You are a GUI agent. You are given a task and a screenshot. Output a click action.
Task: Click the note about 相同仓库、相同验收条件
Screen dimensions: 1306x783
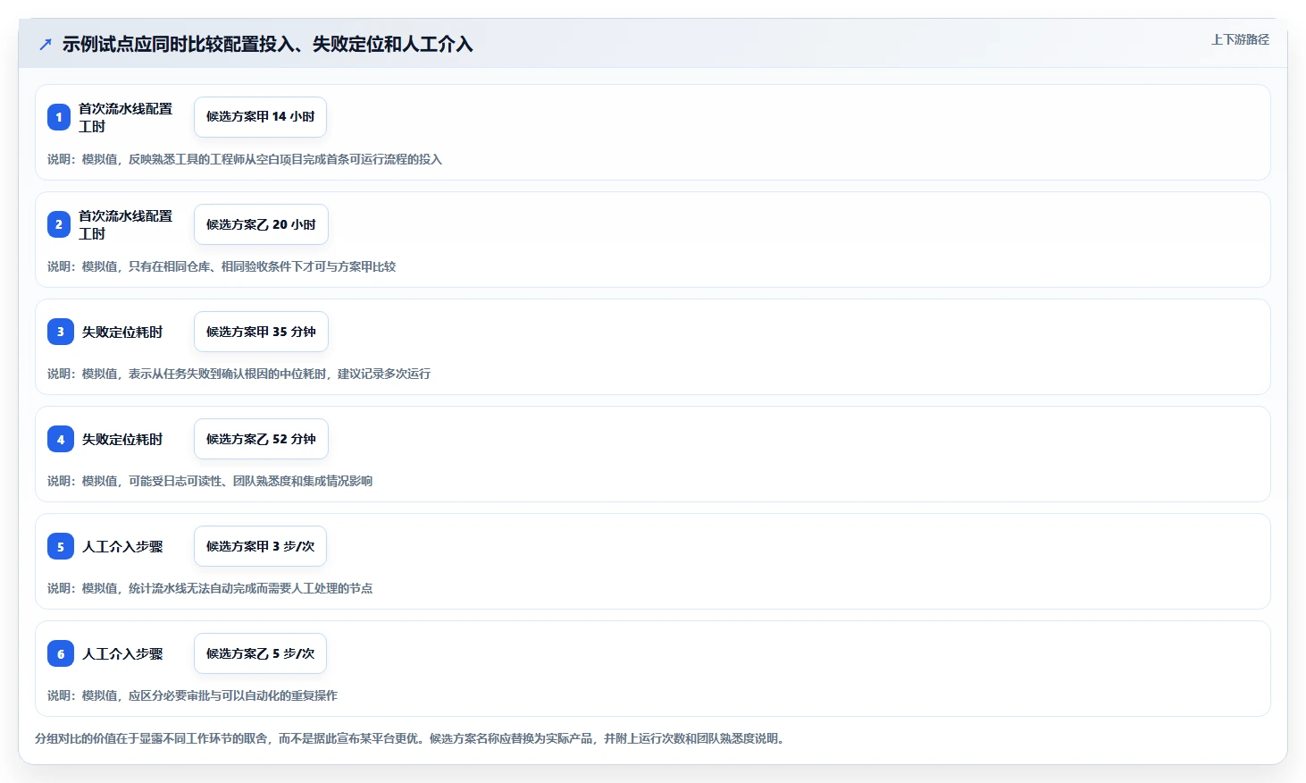222,266
